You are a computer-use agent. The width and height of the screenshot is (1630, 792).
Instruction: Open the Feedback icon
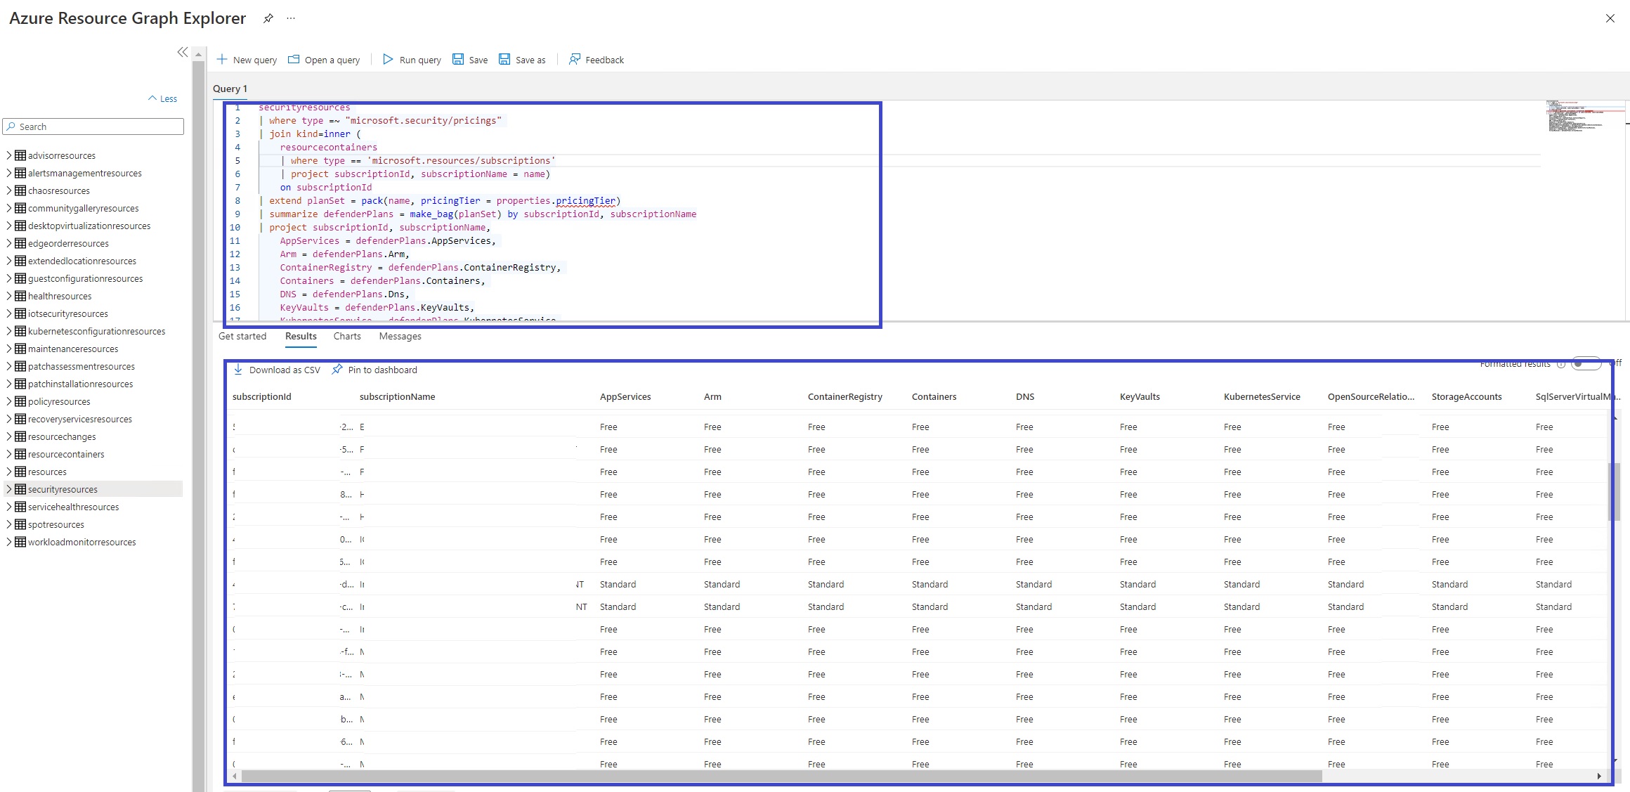pos(575,60)
